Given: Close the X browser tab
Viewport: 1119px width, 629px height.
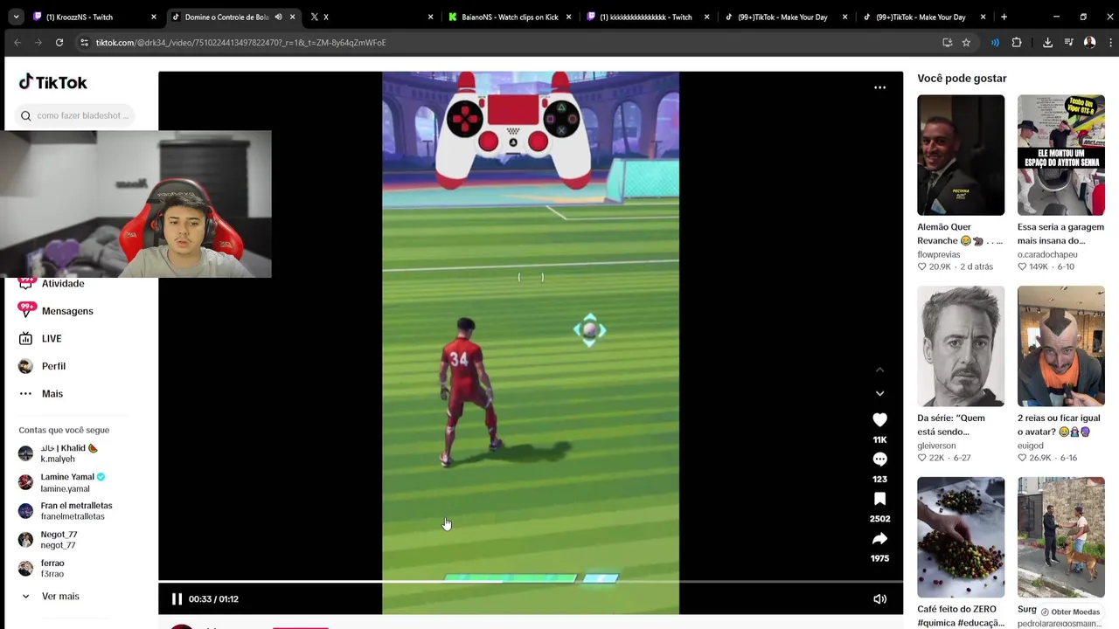Looking at the screenshot, I should 430,17.
